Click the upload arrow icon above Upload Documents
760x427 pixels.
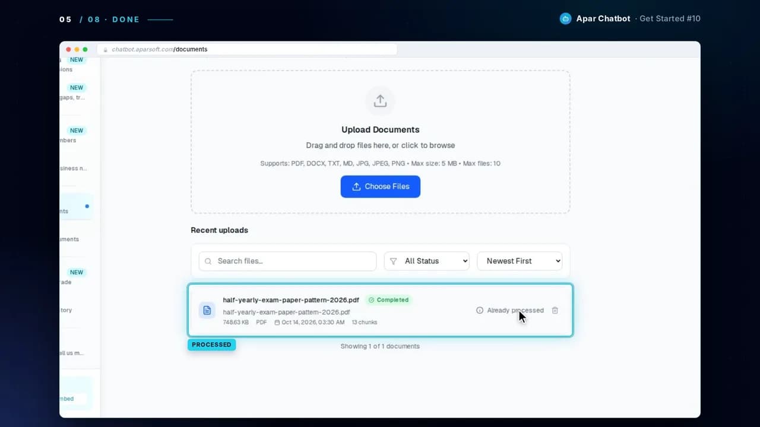[380, 101]
